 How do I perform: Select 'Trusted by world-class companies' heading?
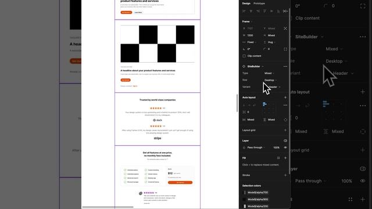click(x=158, y=100)
